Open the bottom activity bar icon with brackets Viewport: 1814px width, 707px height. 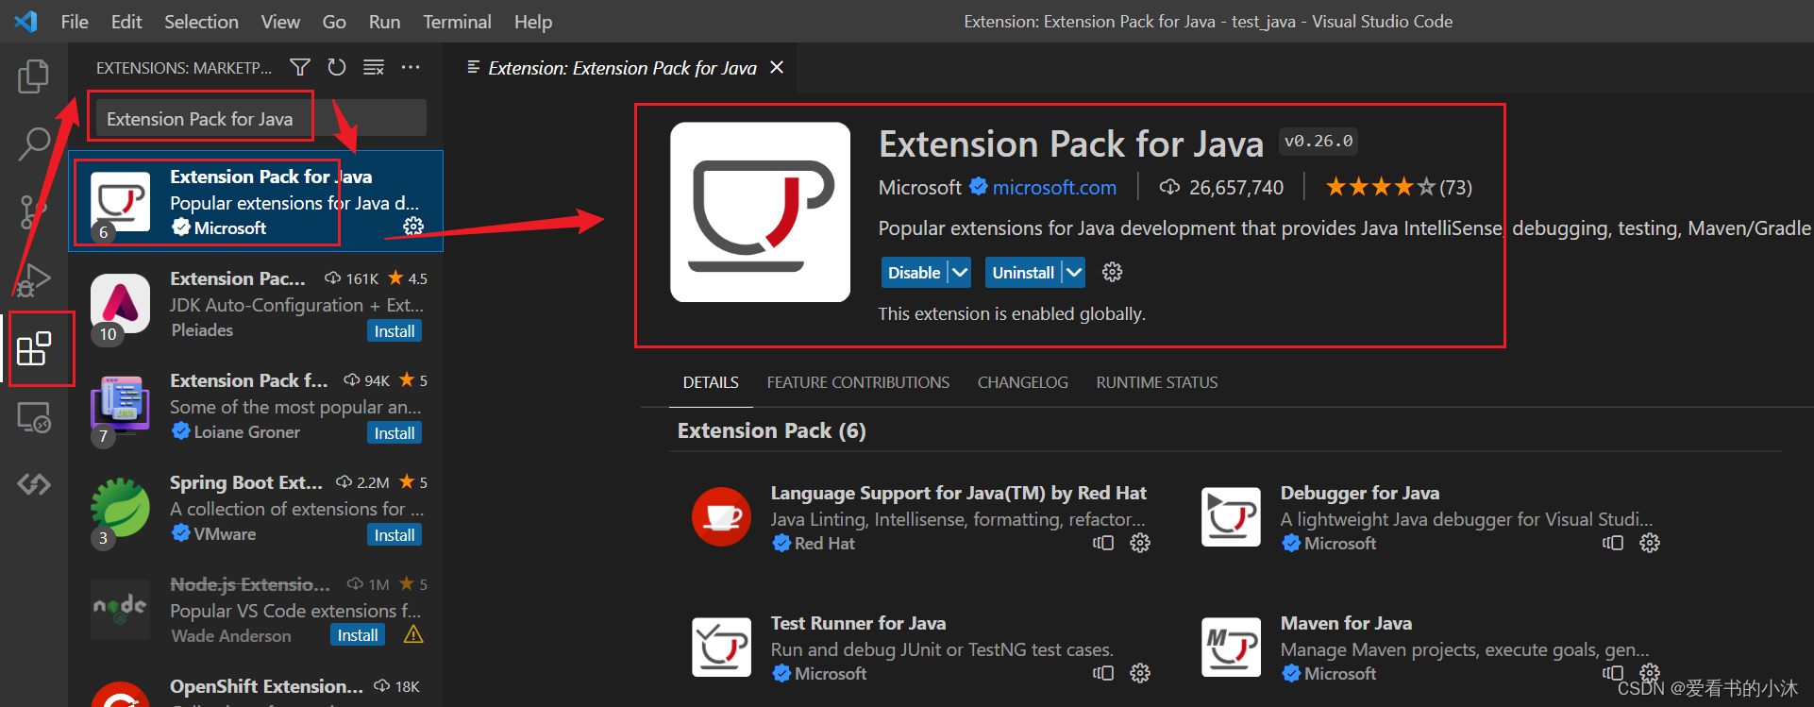coord(34,484)
